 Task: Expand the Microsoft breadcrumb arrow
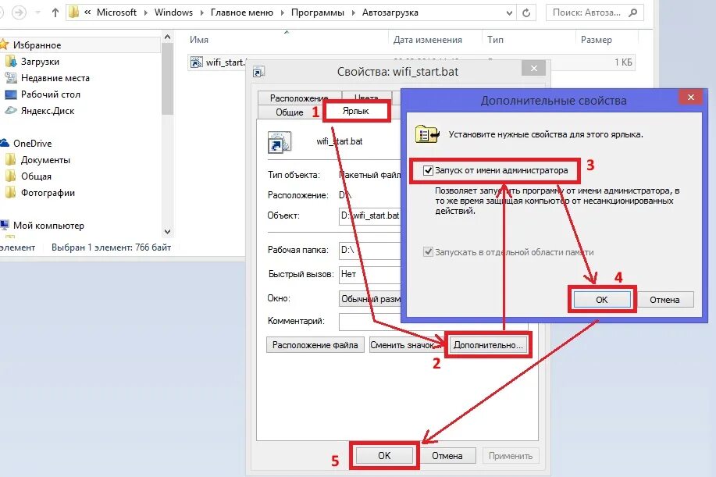pyautogui.click(x=146, y=12)
